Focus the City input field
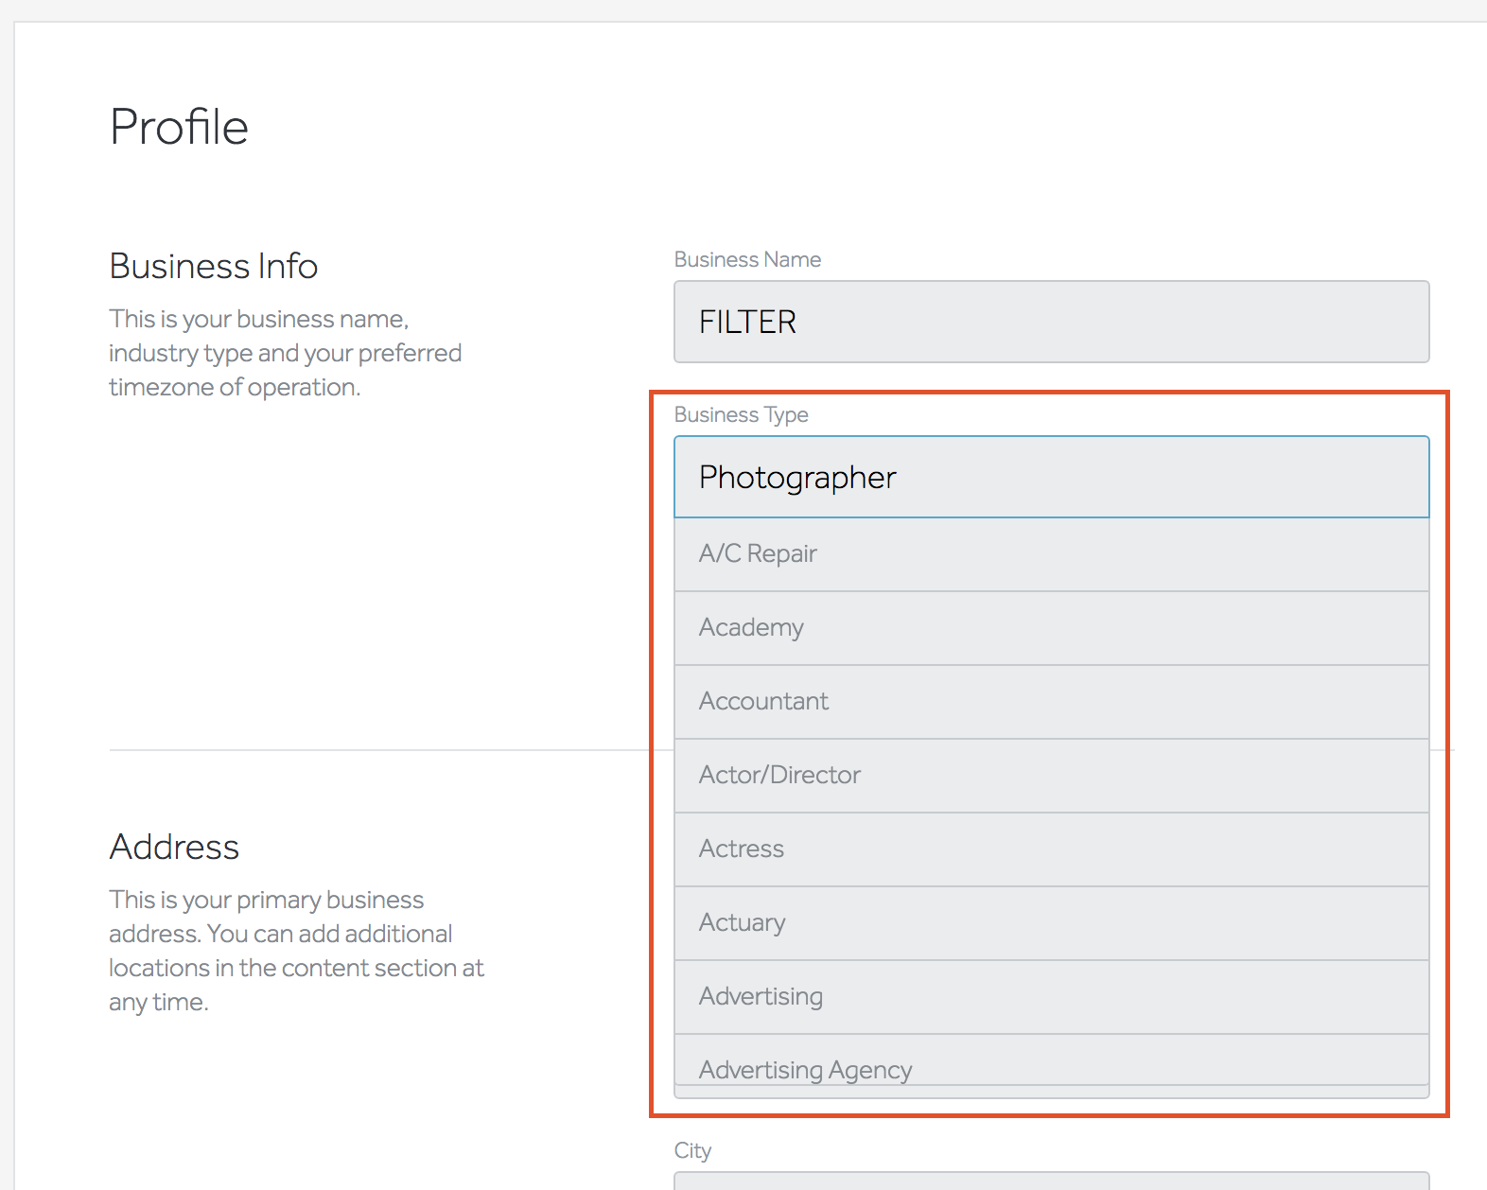The width and height of the screenshot is (1487, 1190). click(x=1050, y=1181)
